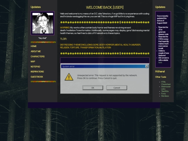This screenshot has width=188, height=141.
Task: Click the 'hey chat' caption text
Action: tap(42, 38)
